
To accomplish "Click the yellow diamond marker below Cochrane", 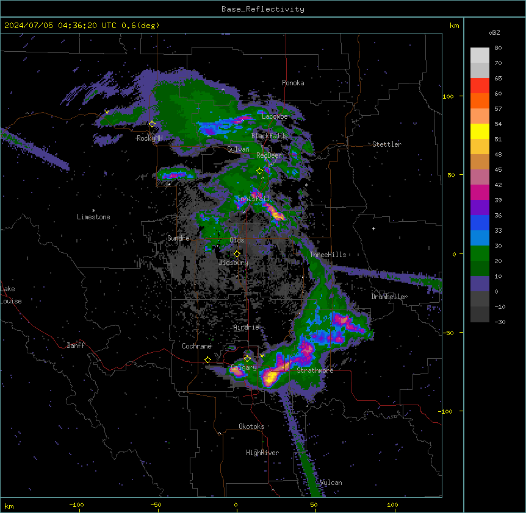I will (x=207, y=360).
